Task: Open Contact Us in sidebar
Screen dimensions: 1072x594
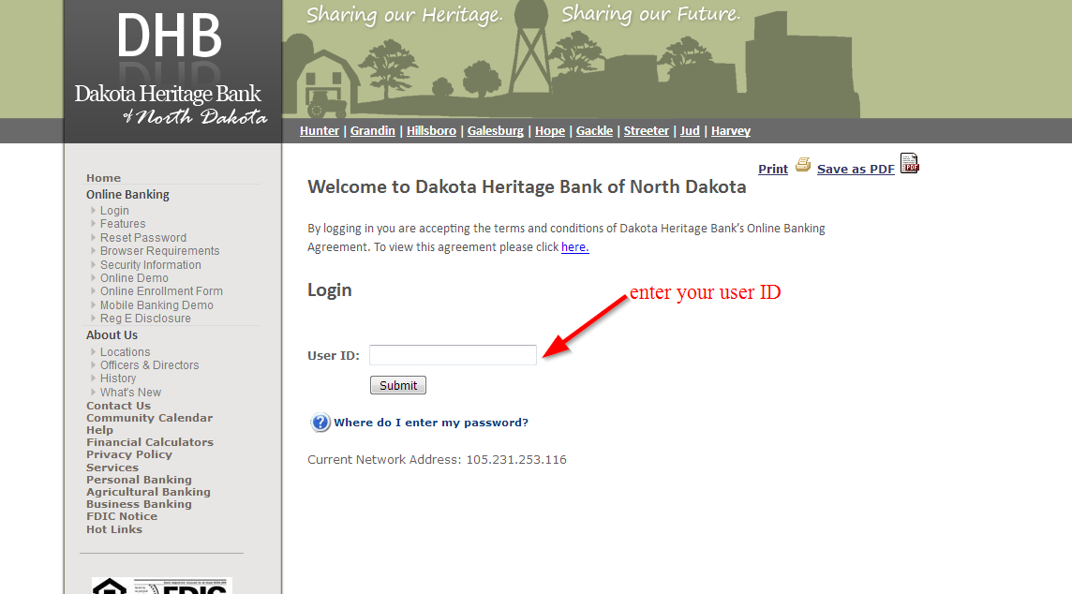Action: [118, 406]
